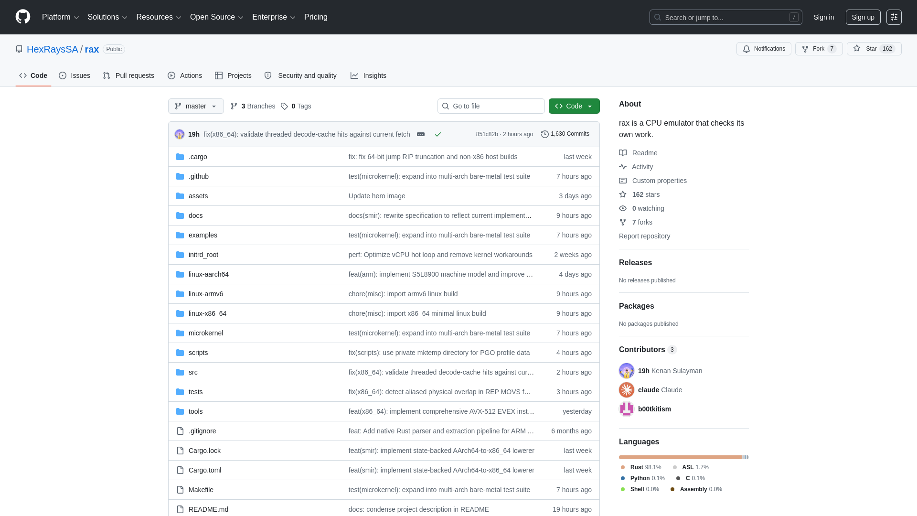This screenshot has height=516, width=917.
Task: Click the Custom properties icon
Action: [x=623, y=181]
